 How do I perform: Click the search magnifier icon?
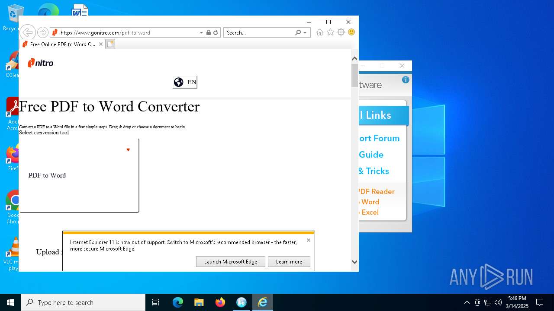pyautogui.click(x=298, y=32)
